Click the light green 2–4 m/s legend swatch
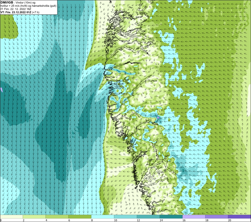Image resolution: width=251 pixels, height=222 pixels. point(34,216)
